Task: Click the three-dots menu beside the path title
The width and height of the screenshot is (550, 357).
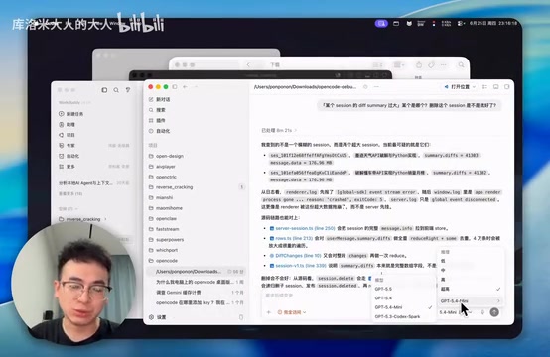Action: pos(376,87)
